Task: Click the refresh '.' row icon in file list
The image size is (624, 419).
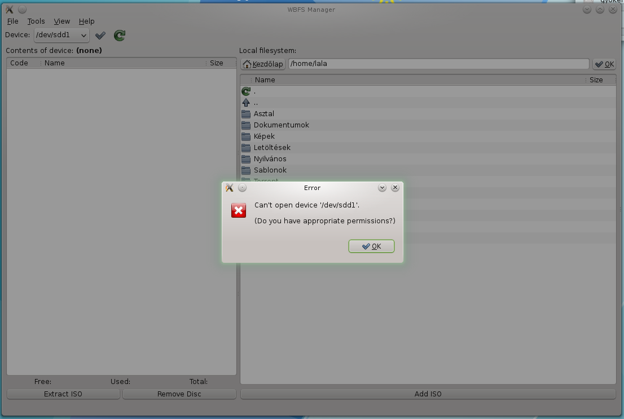Action: coord(246,91)
